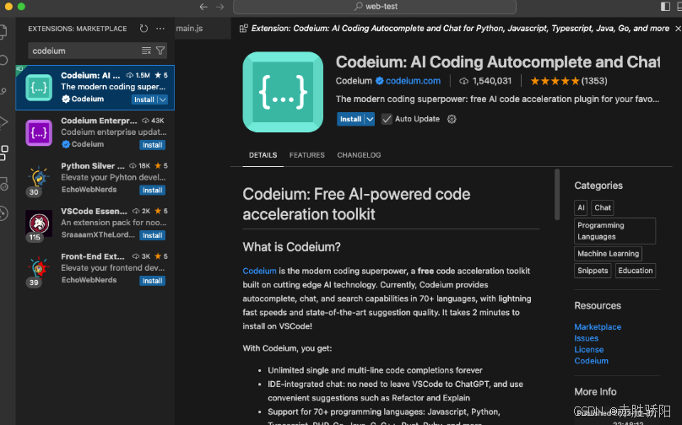Switch to the CHANGELOG tab

(359, 155)
